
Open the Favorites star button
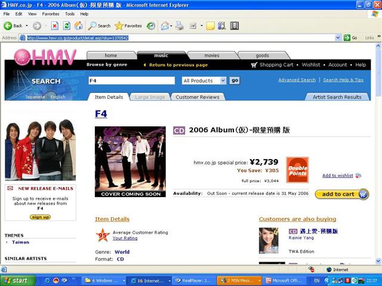tap(128, 26)
